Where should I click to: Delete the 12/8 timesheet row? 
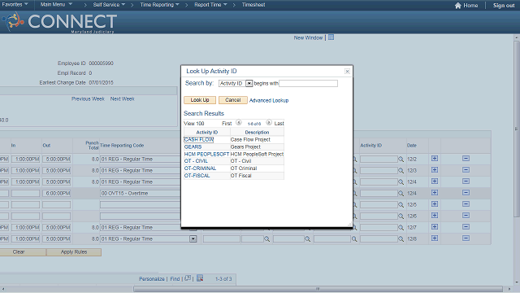[x=466, y=238]
